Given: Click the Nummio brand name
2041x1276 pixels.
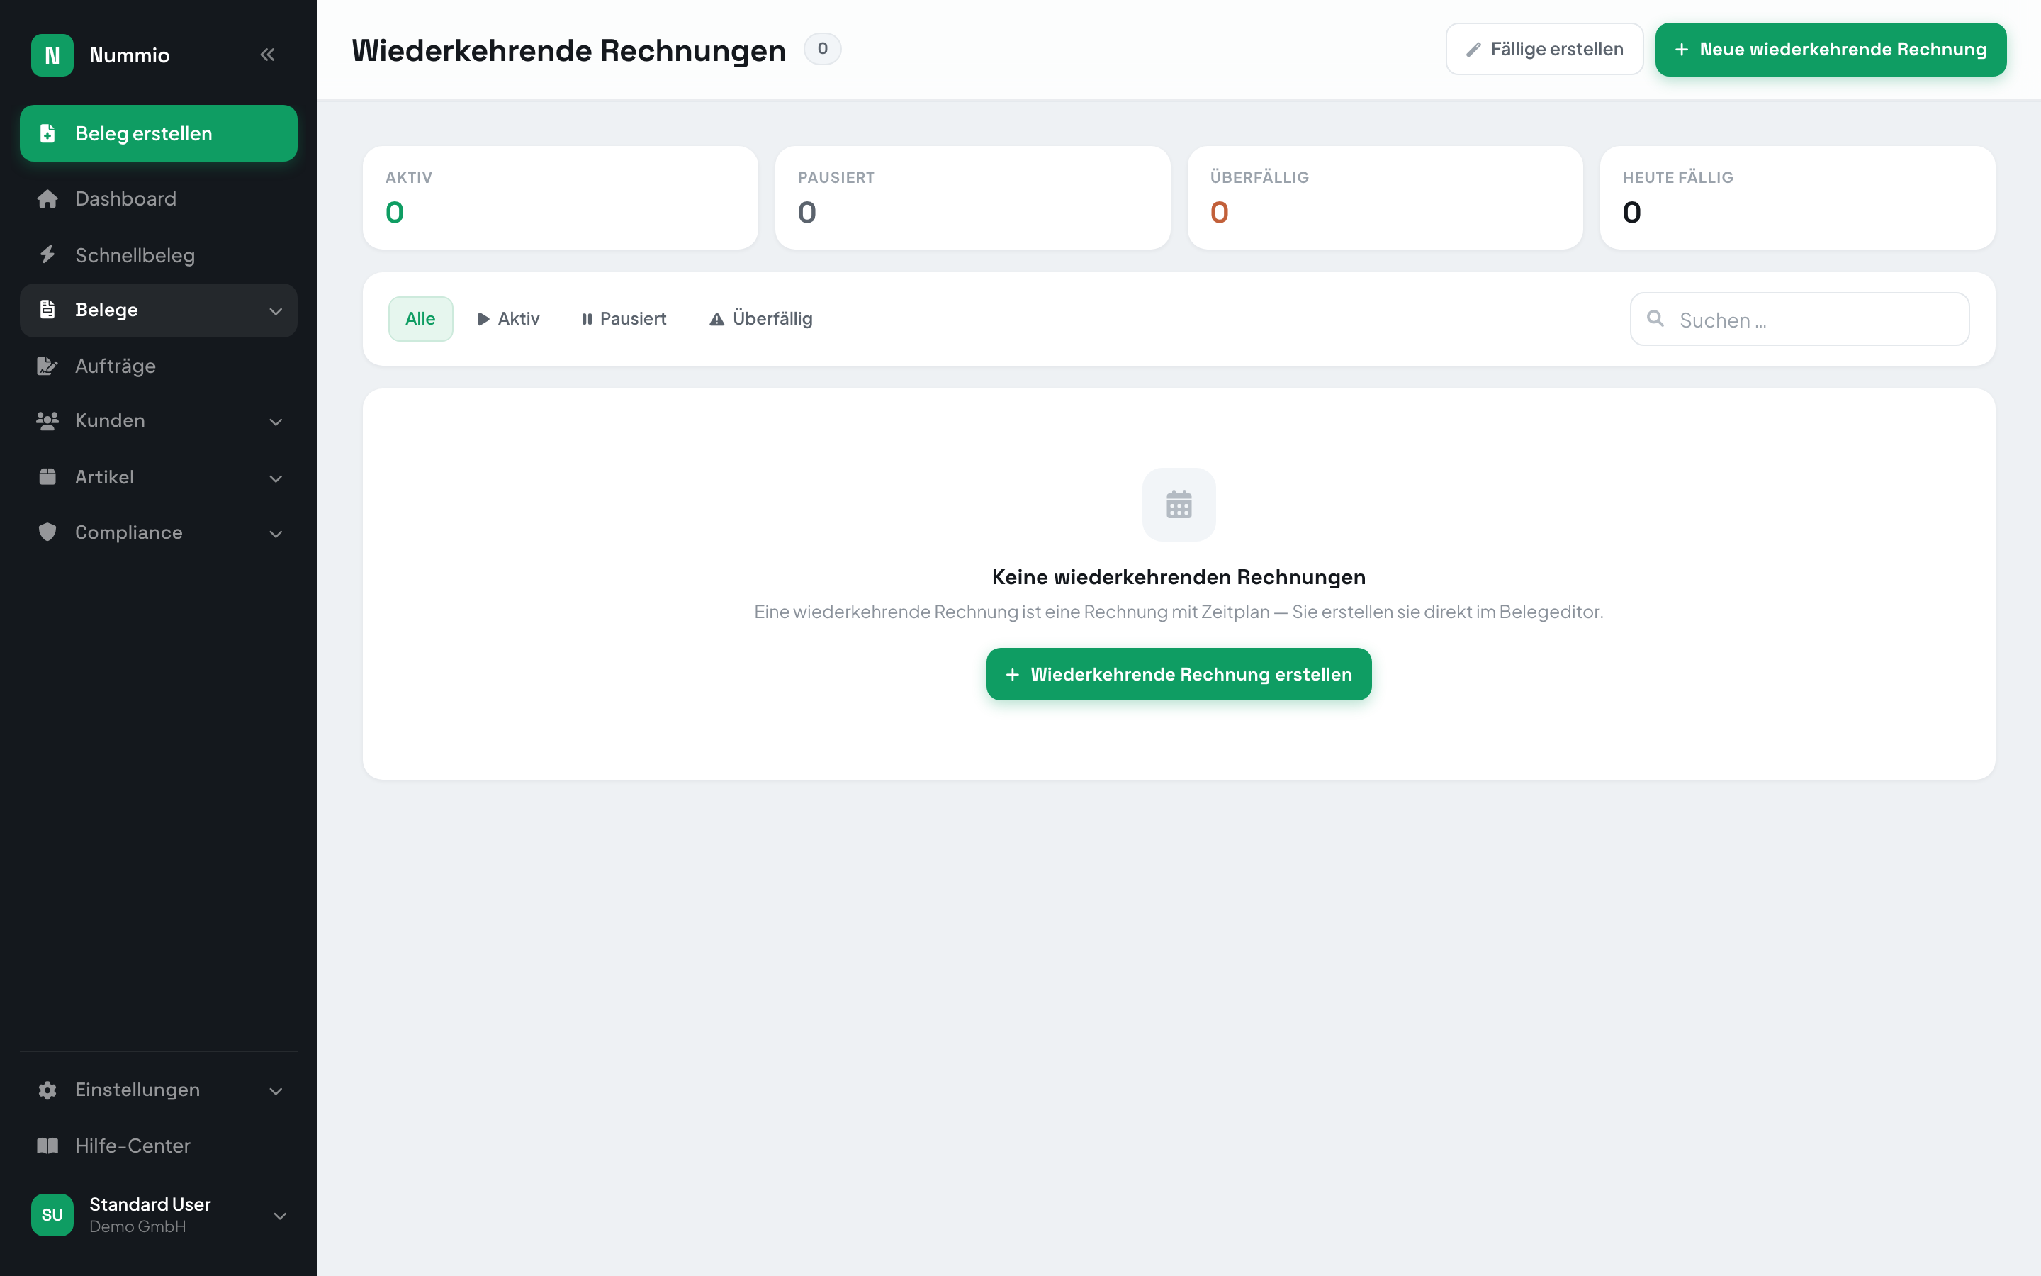Looking at the screenshot, I should [x=130, y=56].
